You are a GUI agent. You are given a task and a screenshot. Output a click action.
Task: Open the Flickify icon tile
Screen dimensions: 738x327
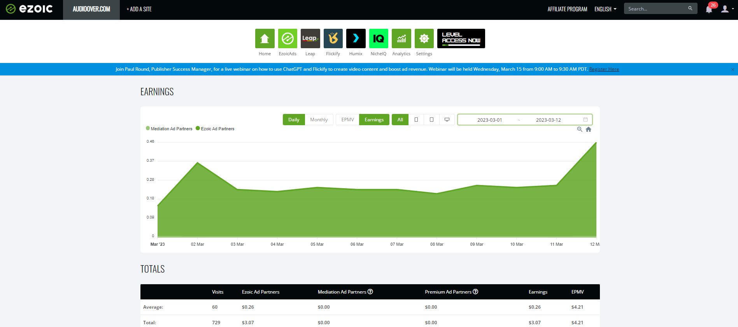tap(333, 38)
